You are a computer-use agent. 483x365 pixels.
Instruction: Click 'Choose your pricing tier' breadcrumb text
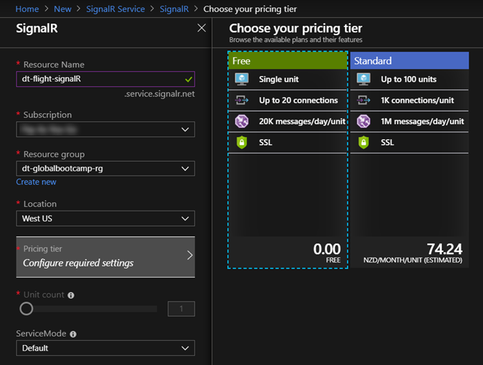tap(250, 9)
